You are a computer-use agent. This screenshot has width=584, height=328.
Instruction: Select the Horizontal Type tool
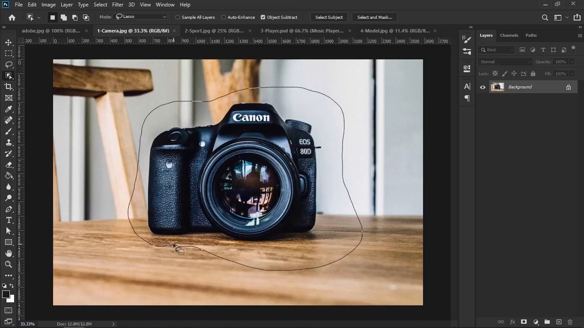(9, 220)
